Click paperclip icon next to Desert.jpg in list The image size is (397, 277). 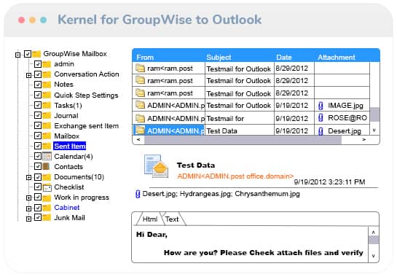(x=321, y=131)
